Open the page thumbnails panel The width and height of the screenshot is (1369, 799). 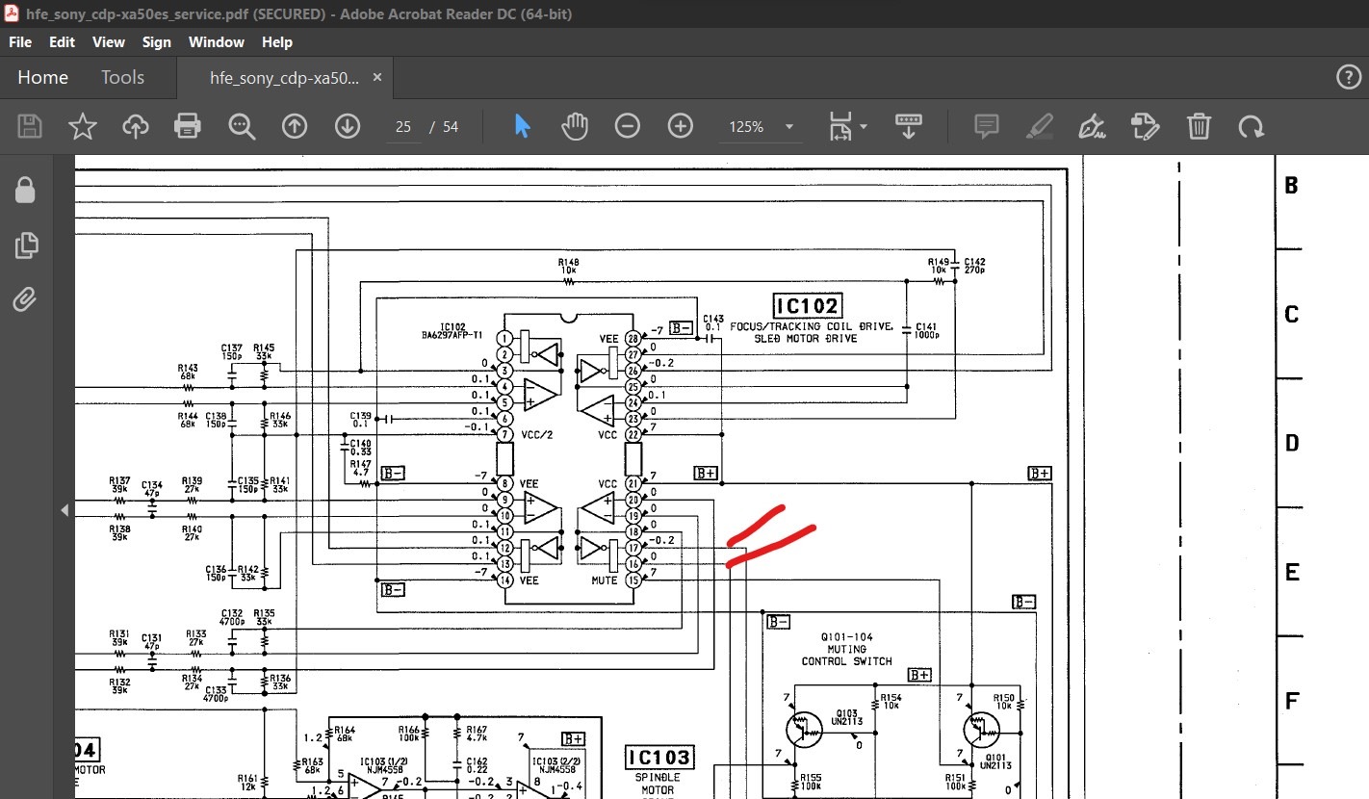coord(25,245)
